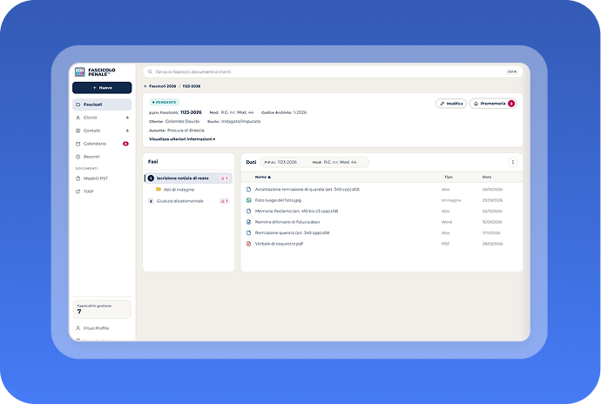Sort documents by Nome column
The width and height of the screenshot is (601, 404).
coord(263,177)
